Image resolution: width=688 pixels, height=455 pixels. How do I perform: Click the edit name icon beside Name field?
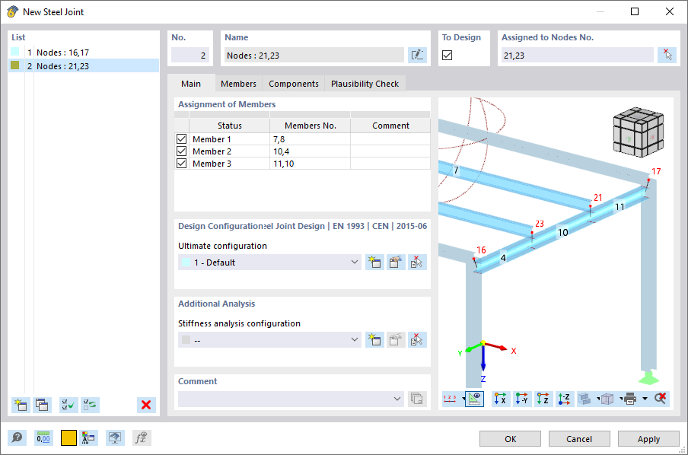417,56
